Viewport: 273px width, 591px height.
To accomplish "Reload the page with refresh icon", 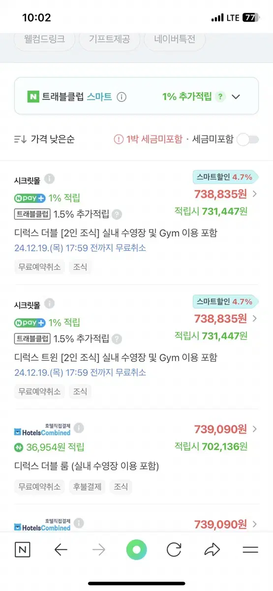I will [174, 550].
